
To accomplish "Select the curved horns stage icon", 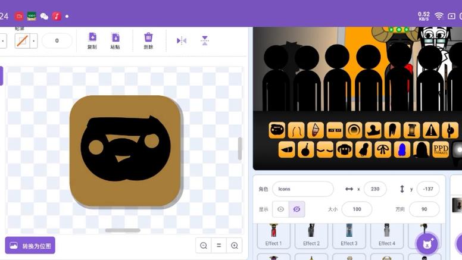I will pyautogui.click(x=296, y=130).
